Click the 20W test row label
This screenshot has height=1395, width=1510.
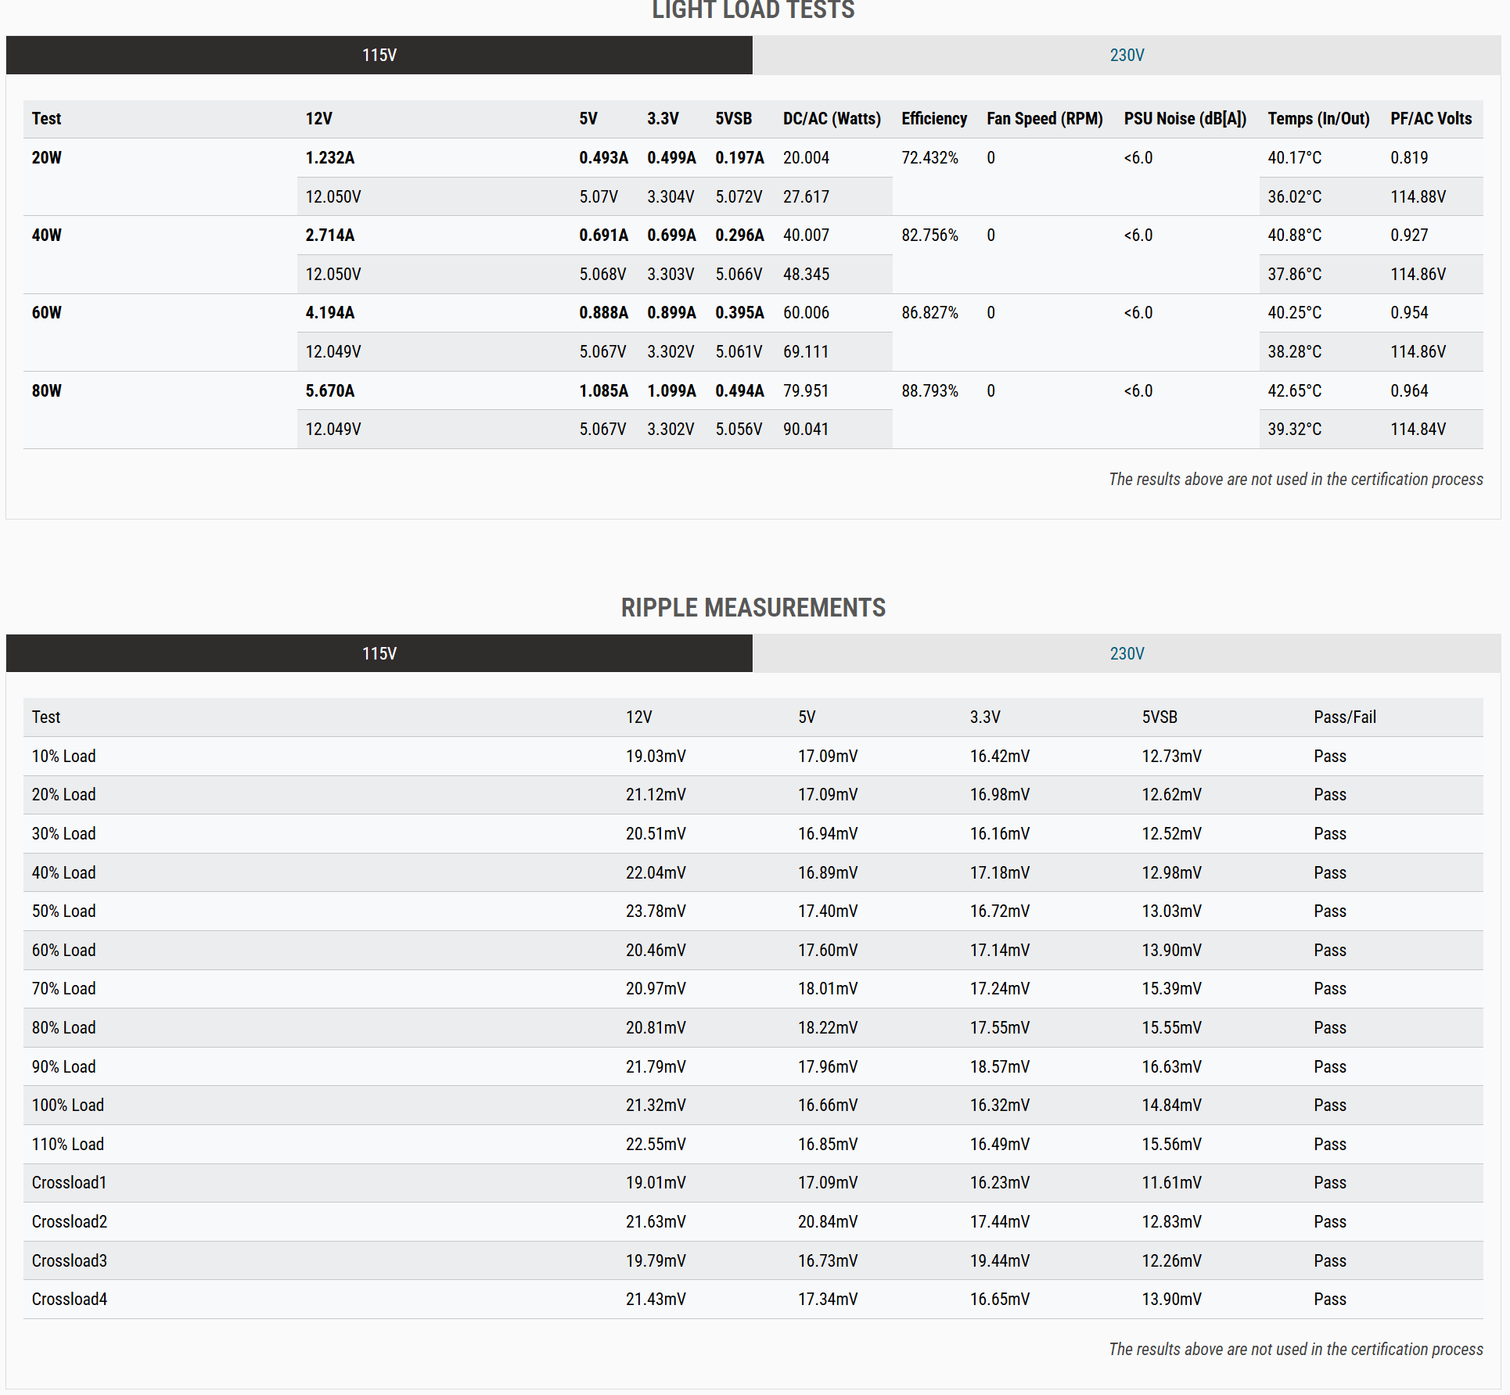pos(46,158)
